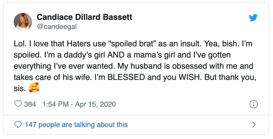
Task: Open the Candiace Dillard Bassett display name
Action: pos(84,17)
